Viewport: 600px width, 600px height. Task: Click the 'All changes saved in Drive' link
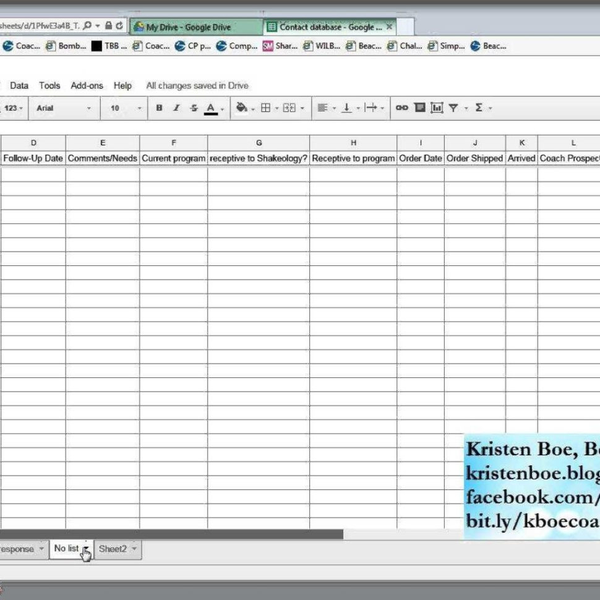click(x=197, y=85)
